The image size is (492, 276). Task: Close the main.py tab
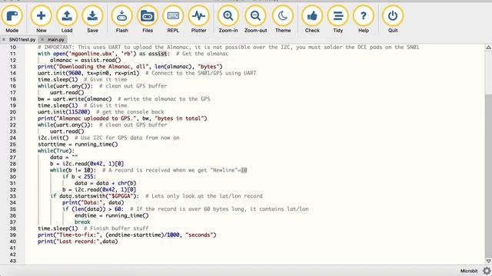(42, 40)
